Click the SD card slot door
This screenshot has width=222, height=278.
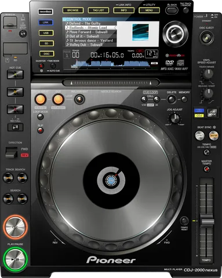[15, 49]
